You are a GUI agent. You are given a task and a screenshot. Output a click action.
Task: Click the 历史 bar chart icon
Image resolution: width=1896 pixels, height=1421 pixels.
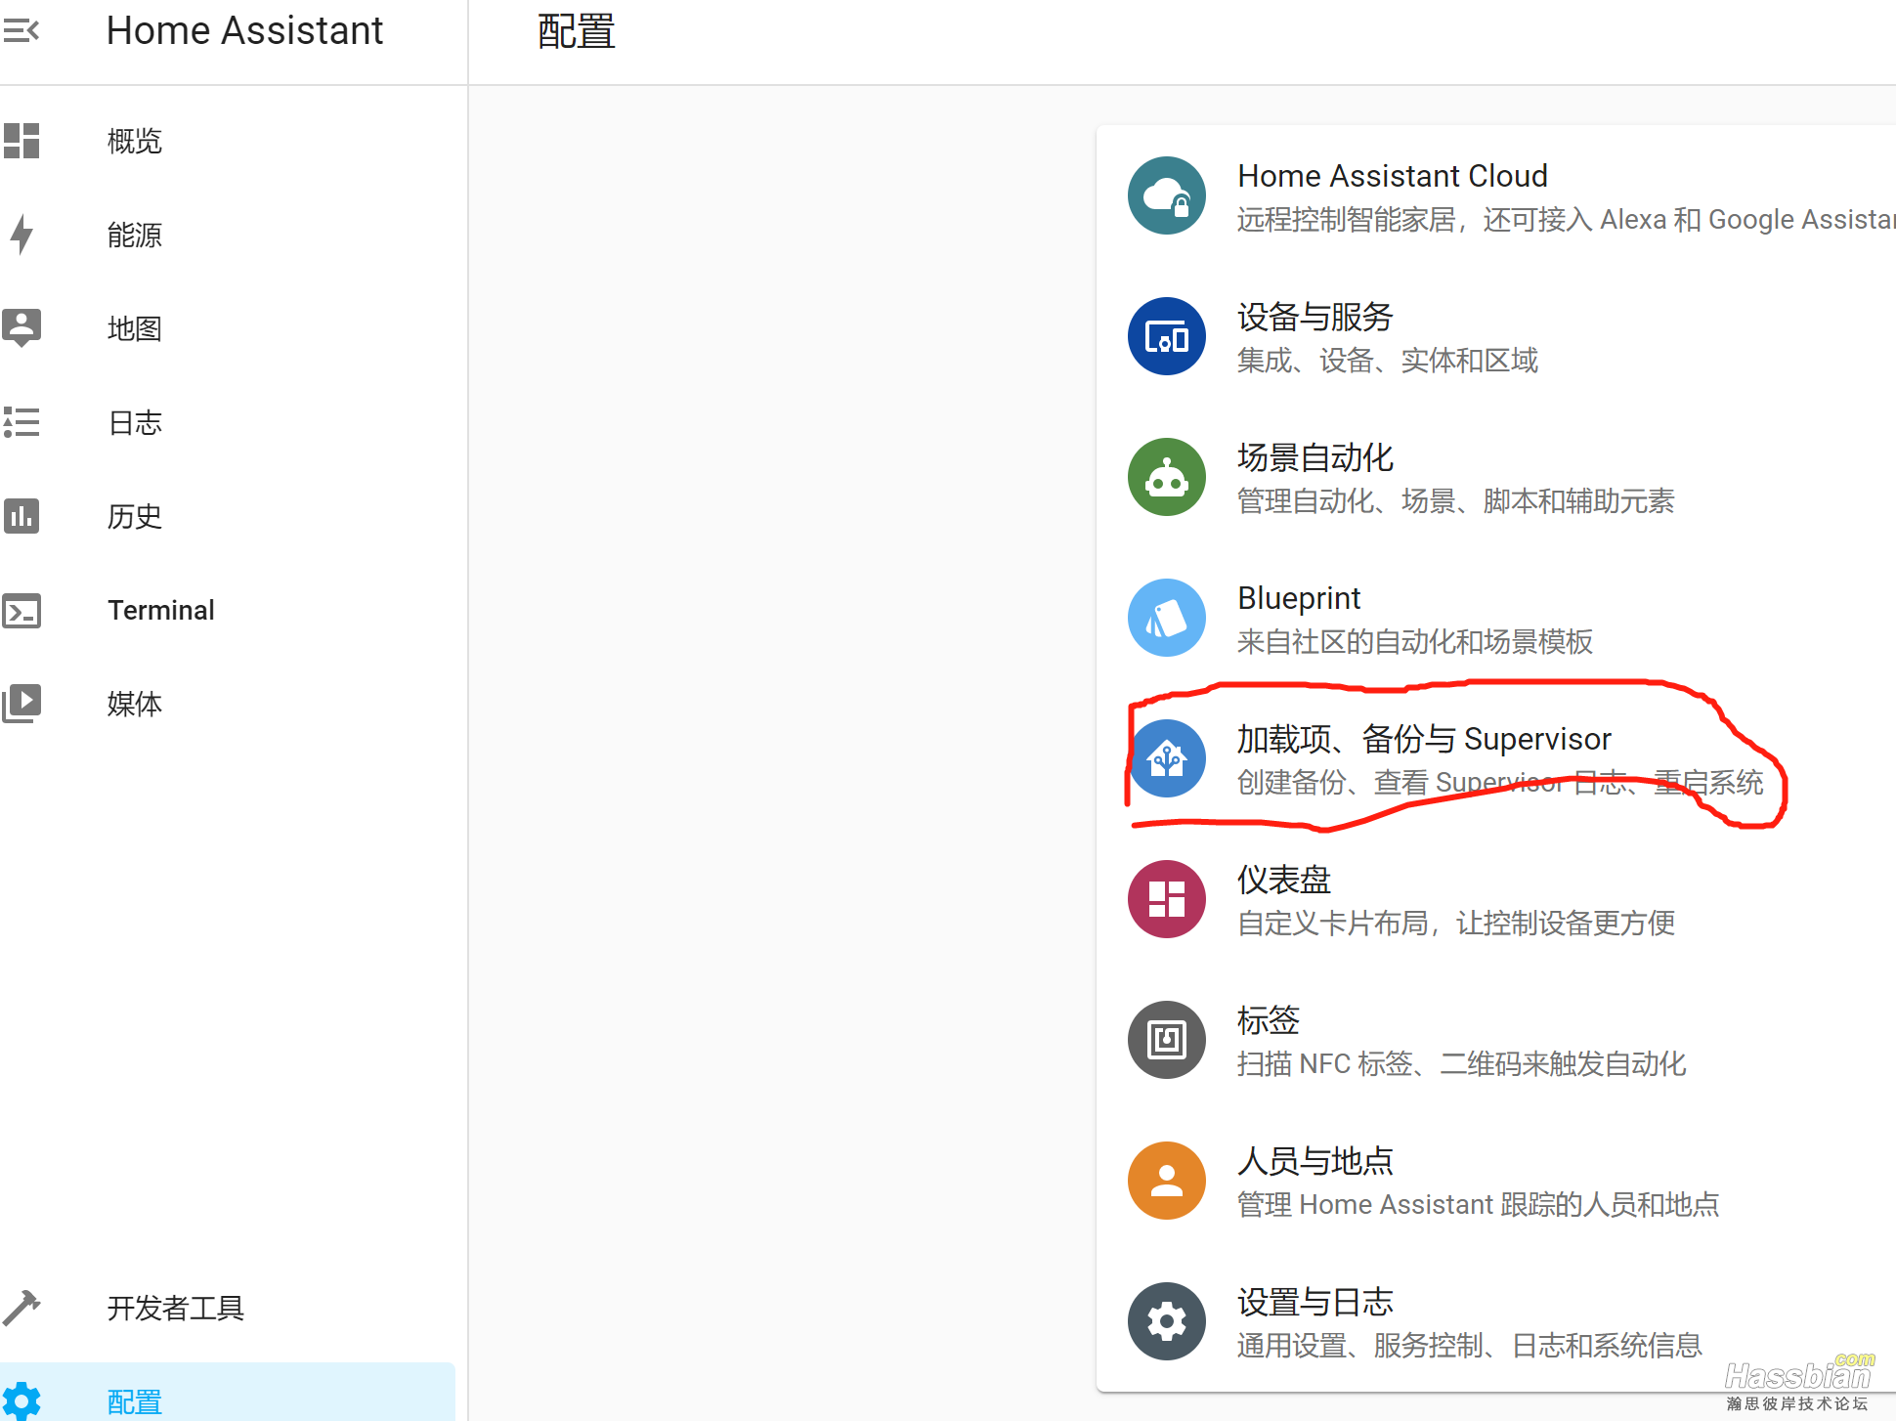click(22, 516)
